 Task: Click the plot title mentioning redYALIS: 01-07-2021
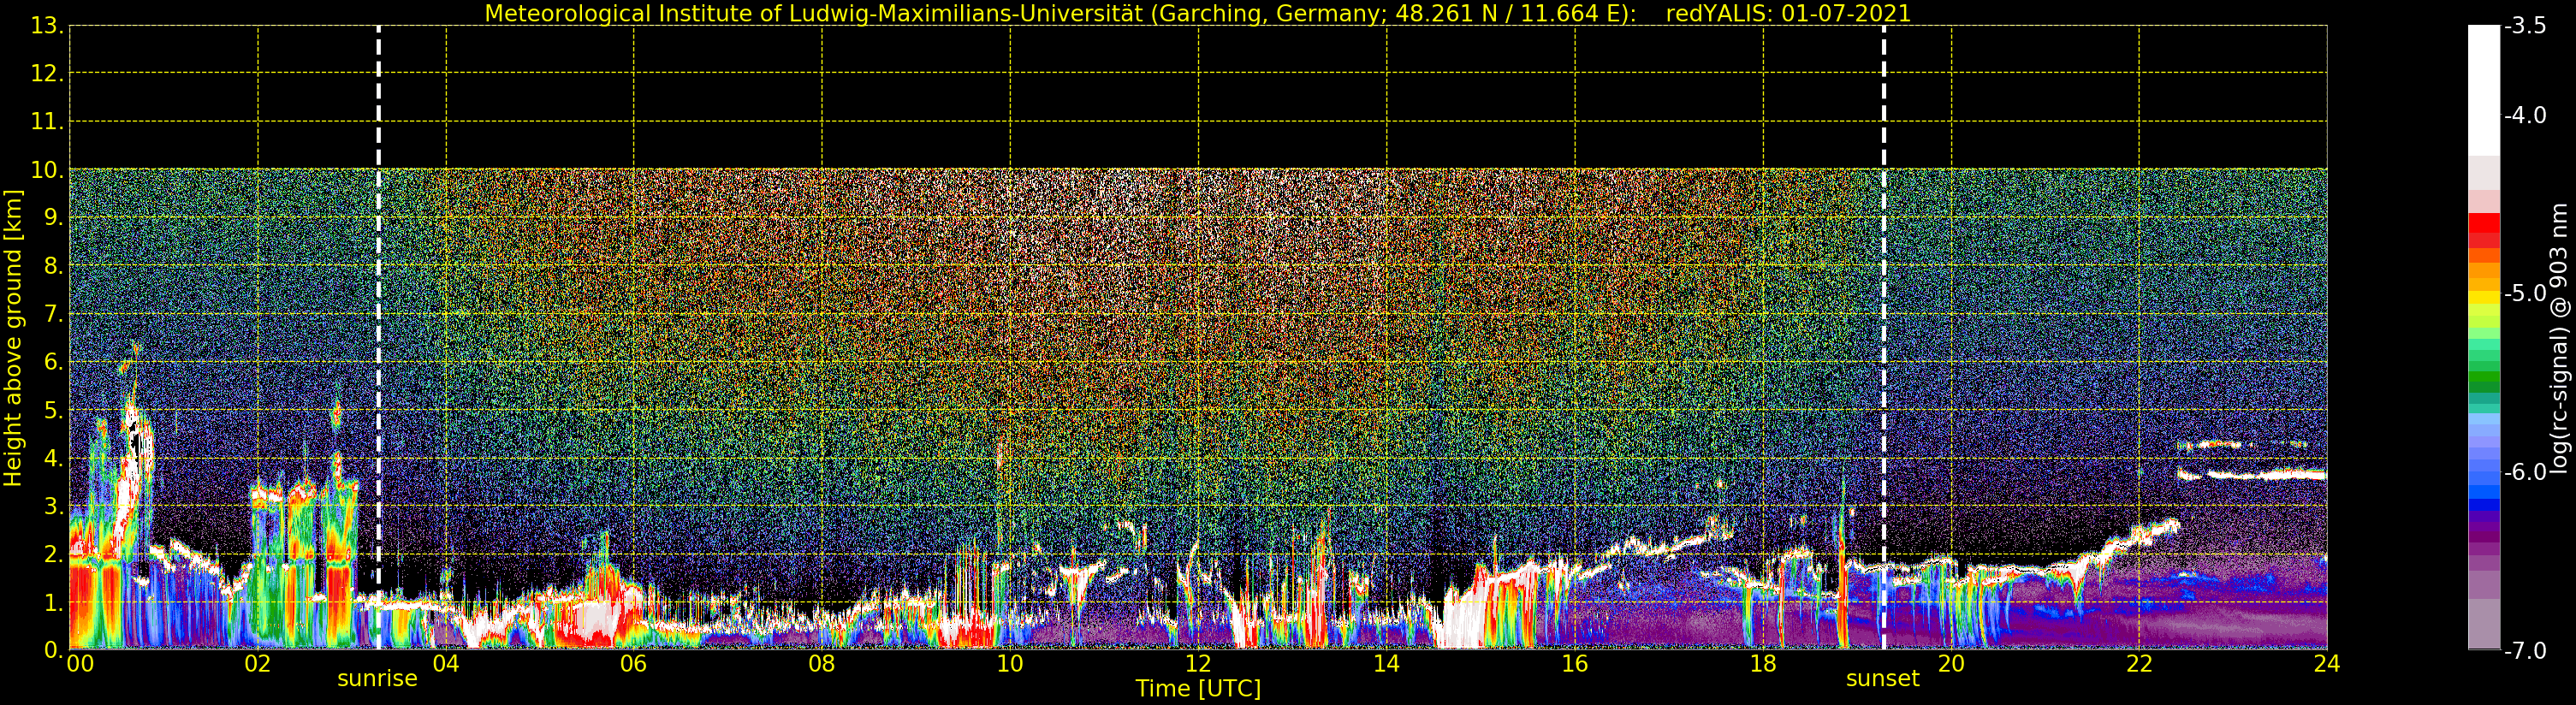(x=1198, y=14)
